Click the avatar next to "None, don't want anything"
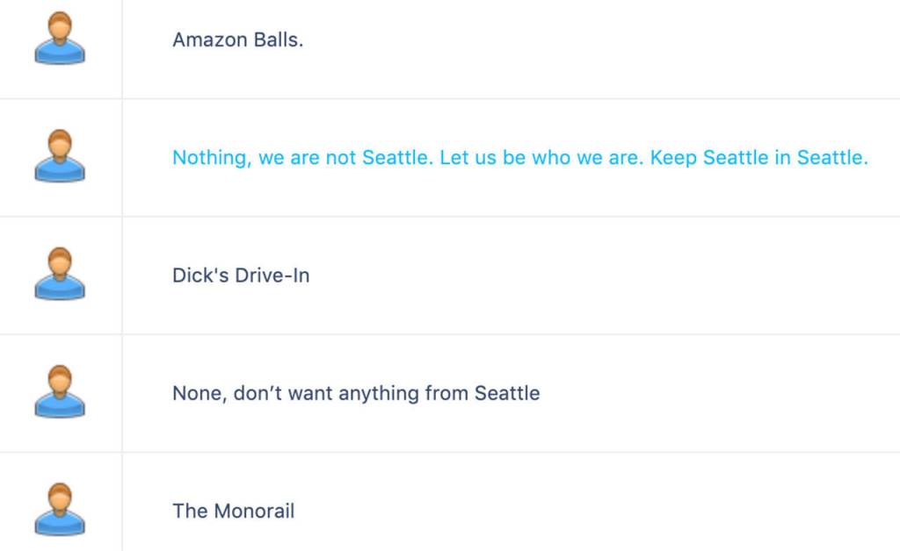The width and height of the screenshot is (900, 551). (59, 393)
